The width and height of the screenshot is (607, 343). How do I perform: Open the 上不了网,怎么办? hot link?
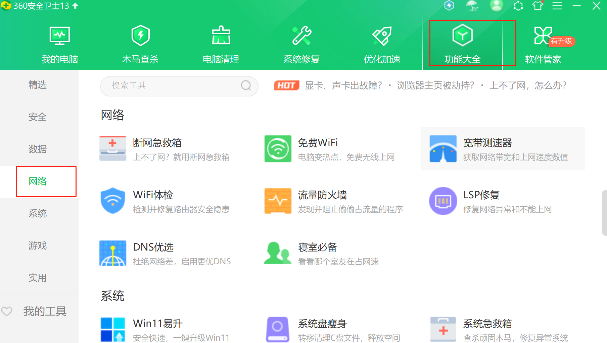tap(528, 85)
